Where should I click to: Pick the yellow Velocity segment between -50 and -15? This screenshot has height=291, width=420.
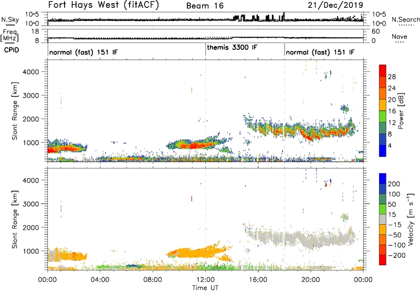click(383, 230)
